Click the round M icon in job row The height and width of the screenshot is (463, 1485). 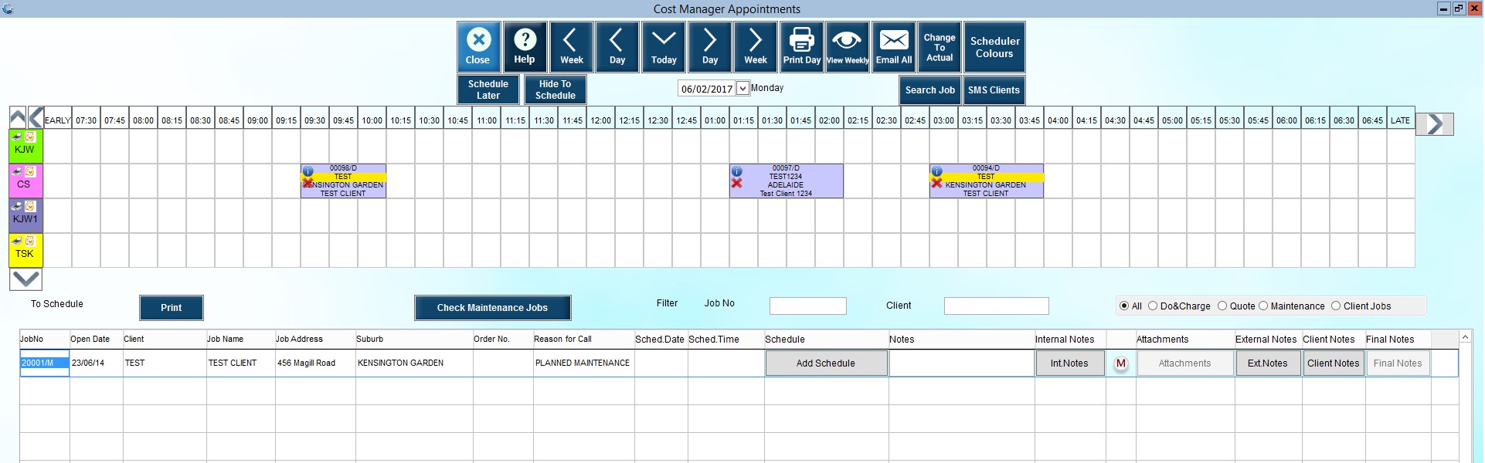point(1121,363)
